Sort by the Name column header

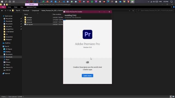pos(26,14)
